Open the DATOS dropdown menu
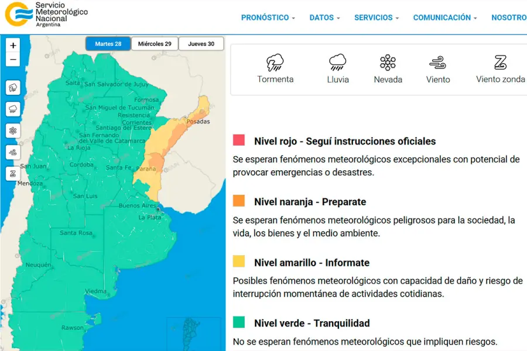 (x=324, y=18)
